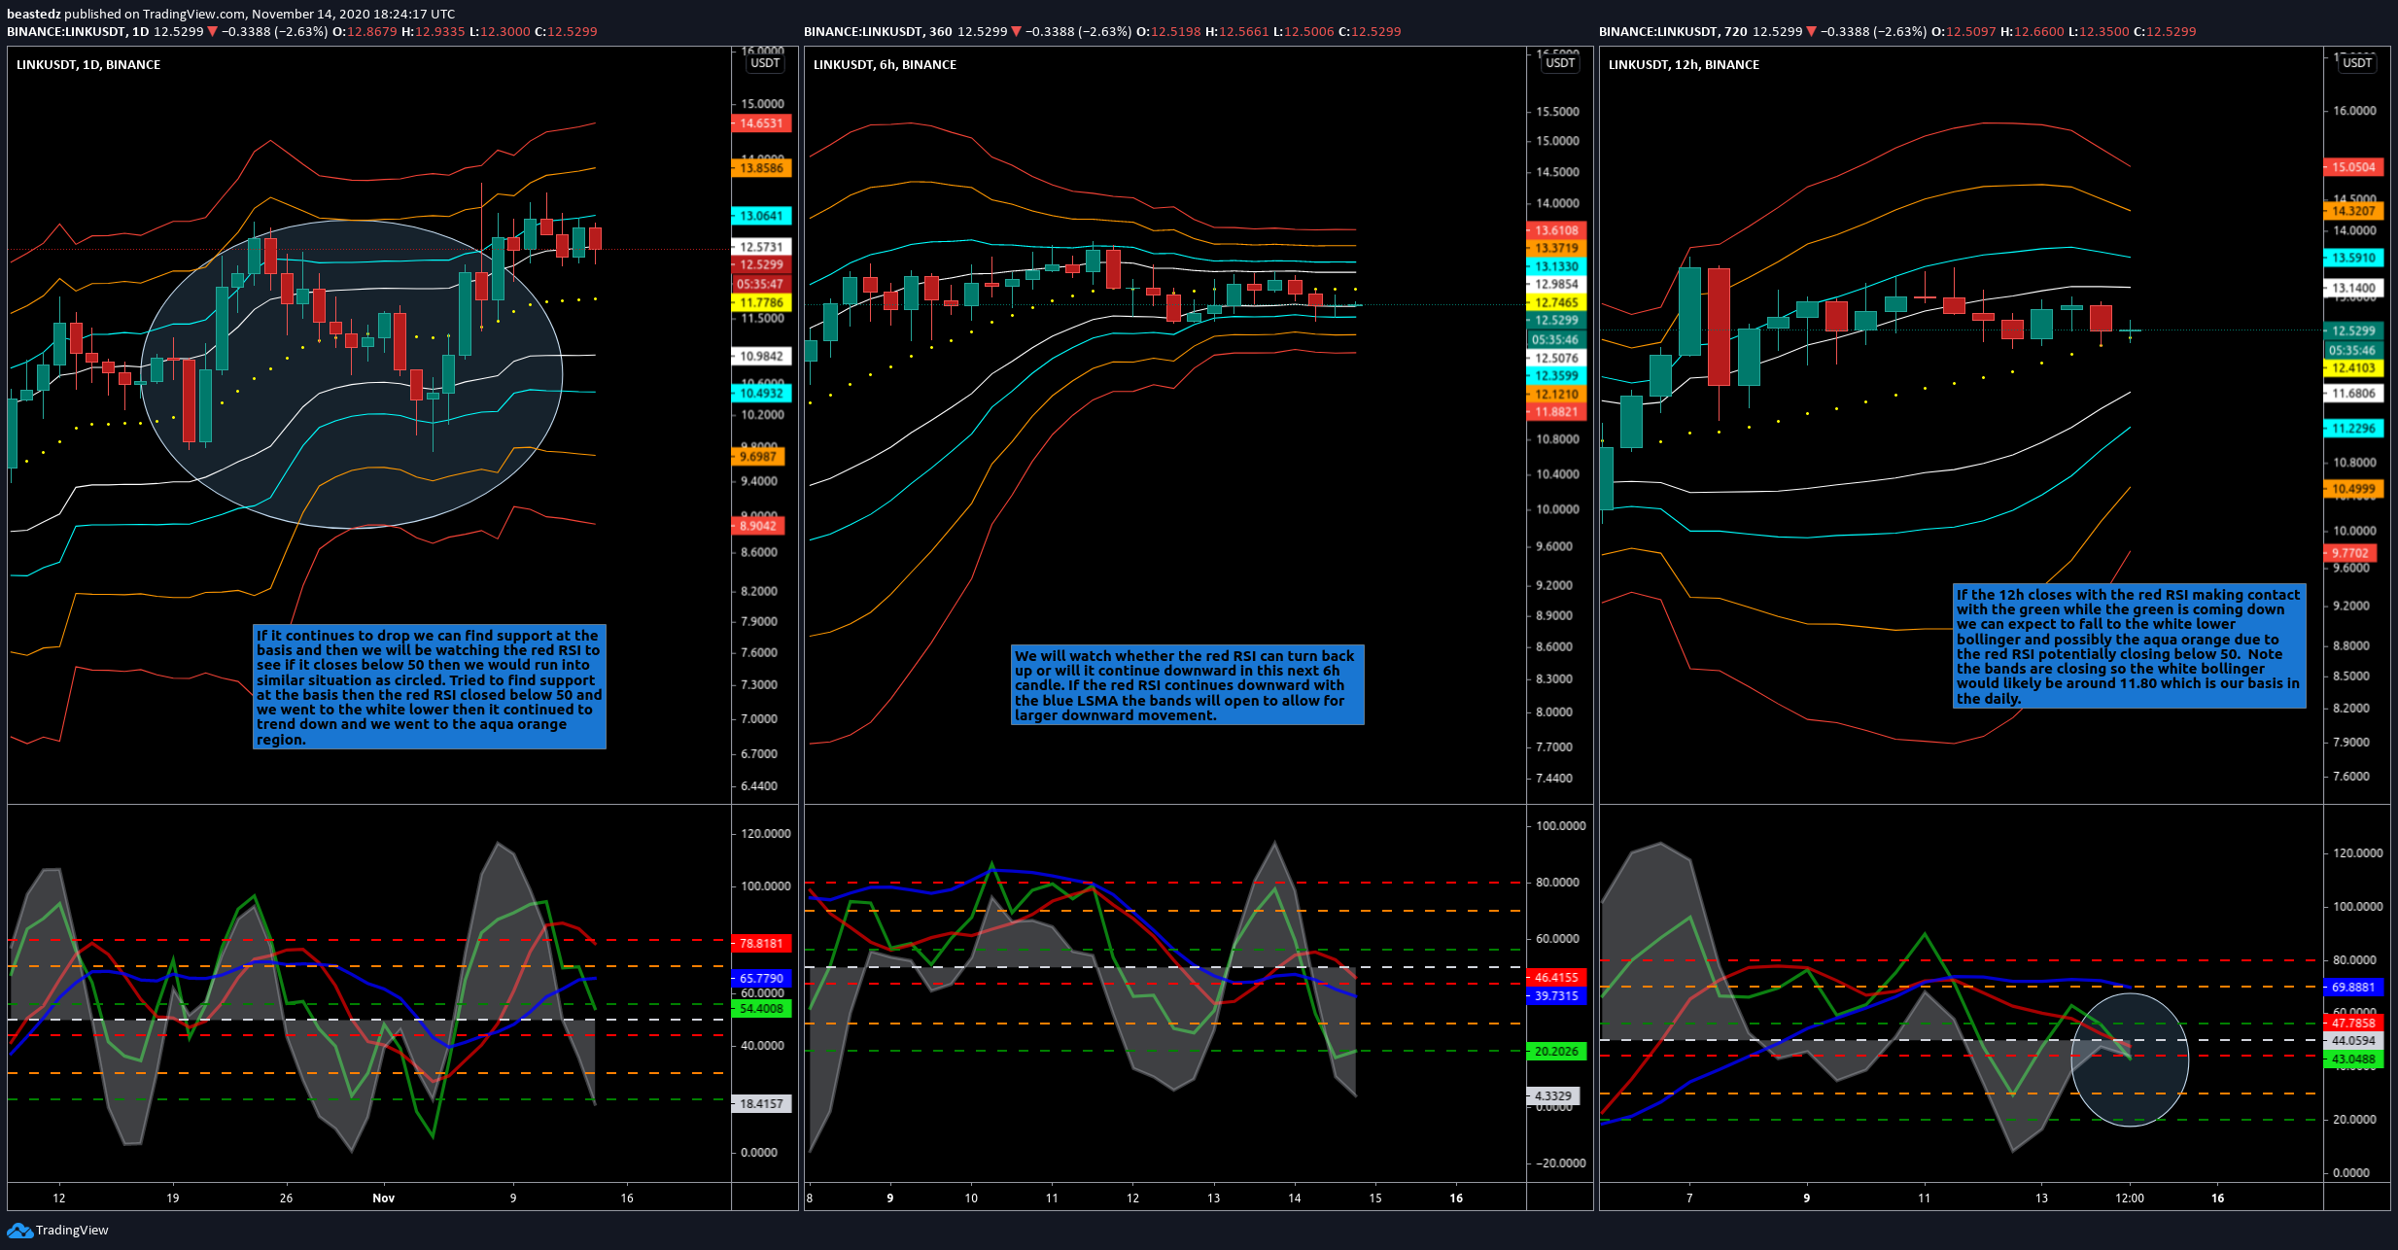Click the green 43.0488 label on 12h chart
Image resolution: width=2398 pixels, height=1250 pixels.
click(2353, 1059)
